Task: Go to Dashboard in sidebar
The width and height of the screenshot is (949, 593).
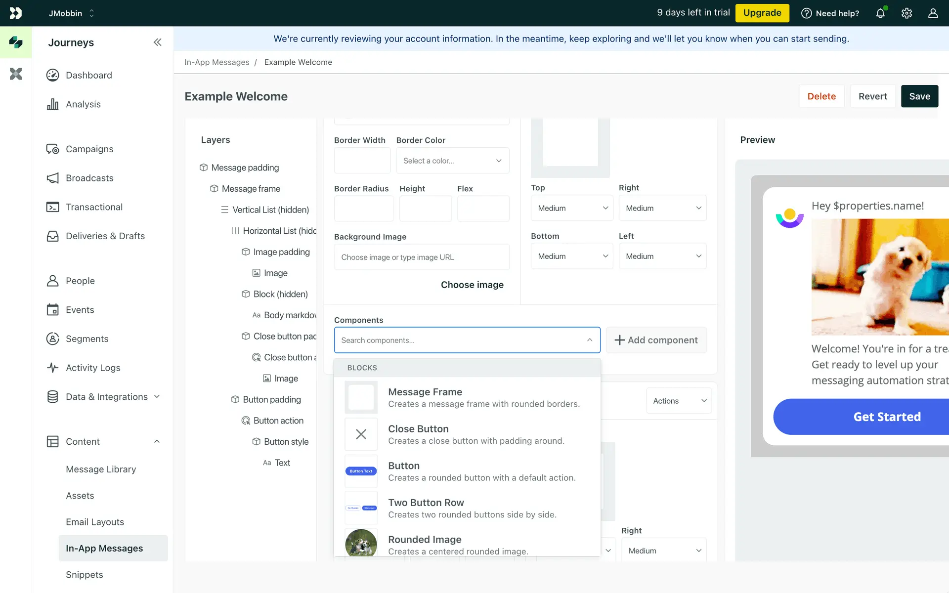Action: coord(89,75)
